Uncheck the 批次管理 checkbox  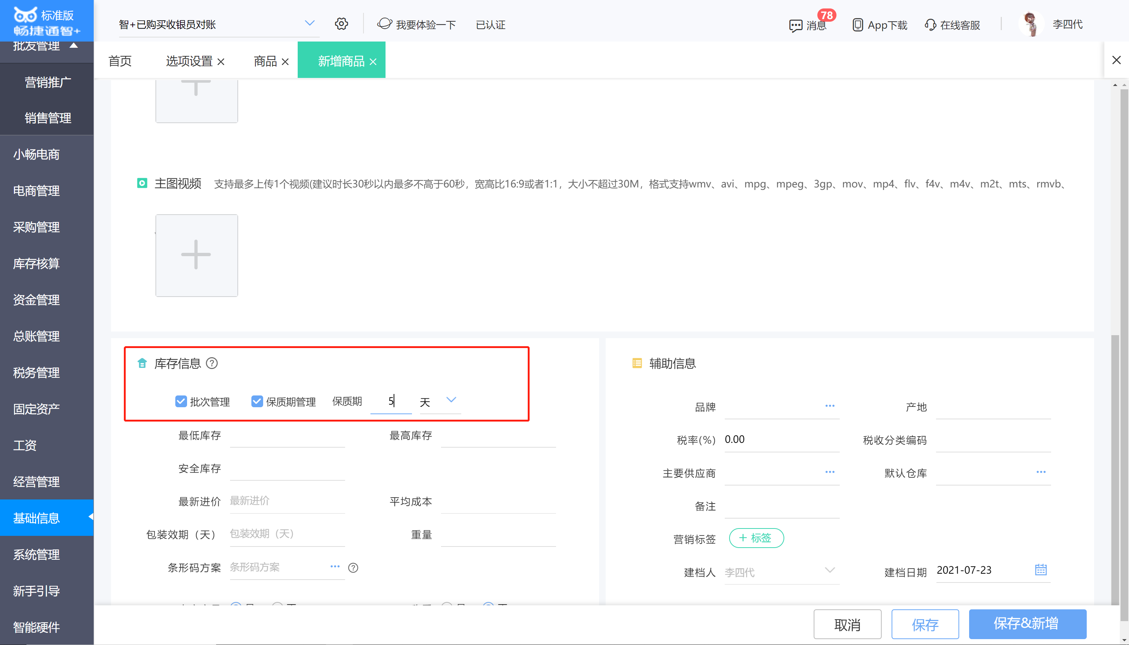point(181,401)
